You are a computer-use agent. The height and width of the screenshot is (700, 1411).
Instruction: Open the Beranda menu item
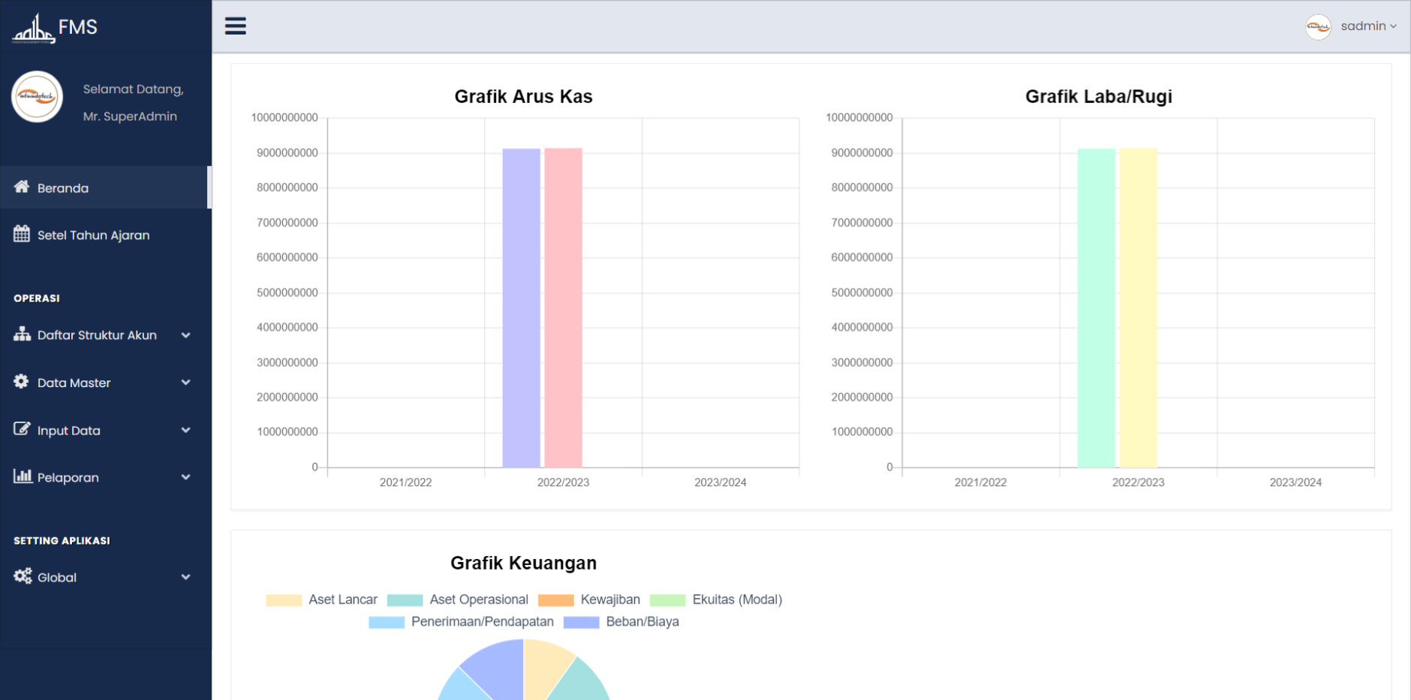pos(63,188)
